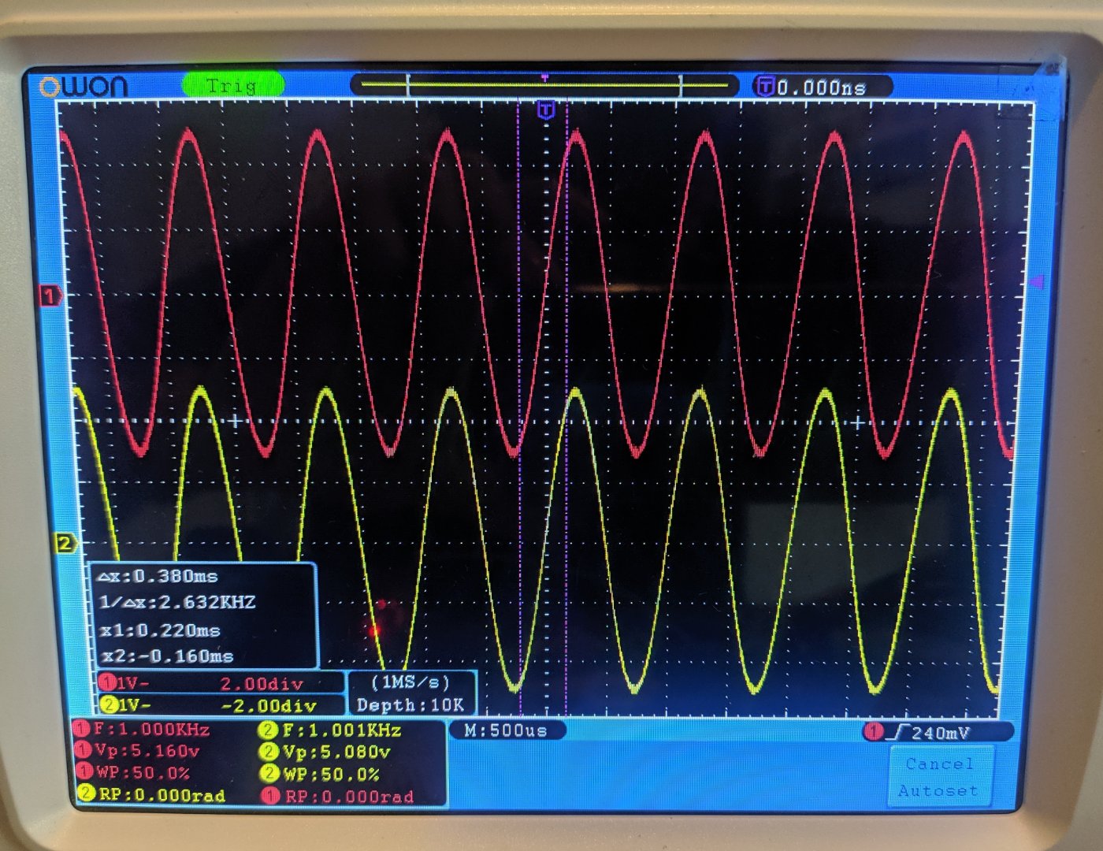Click the purple trigger level arrow on the right edge
Image resolution: width=1103 pixels, height=851 pixels.
click(x=1038, y=282)
